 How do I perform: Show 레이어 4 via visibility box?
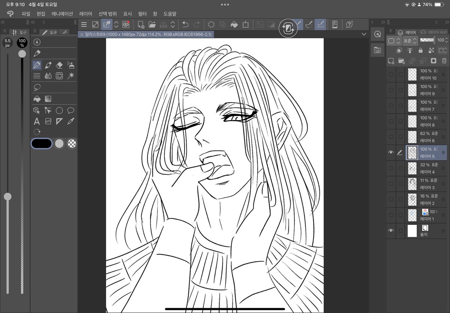(x=391, y=168)
